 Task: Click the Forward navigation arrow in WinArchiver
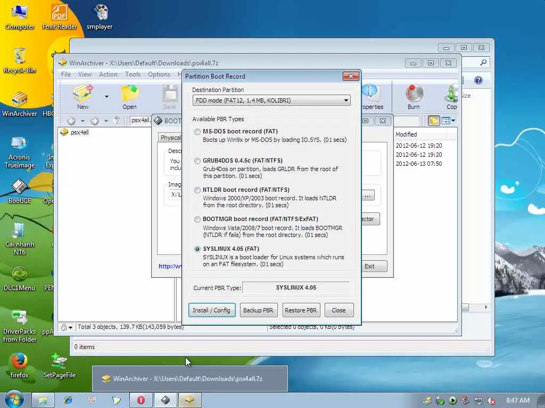click(95, 121)
